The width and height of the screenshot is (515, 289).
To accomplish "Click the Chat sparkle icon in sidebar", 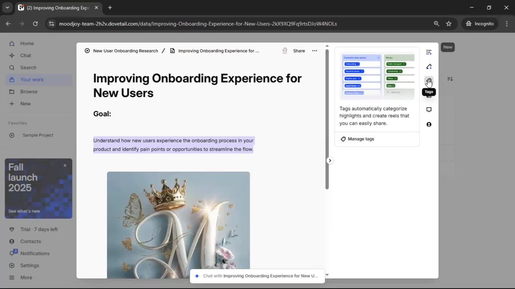I will pos(12,56).
